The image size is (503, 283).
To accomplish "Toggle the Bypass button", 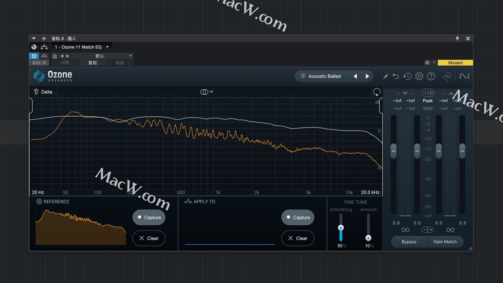I will pyautogui.click(x=409, y=242).
